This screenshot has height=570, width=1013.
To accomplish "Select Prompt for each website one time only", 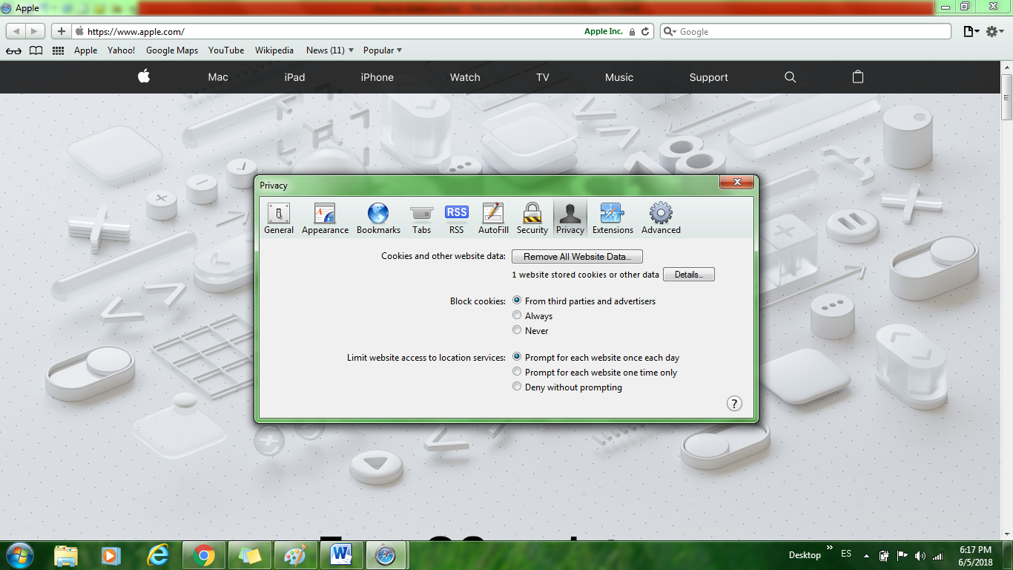I will tap(517, 372).
